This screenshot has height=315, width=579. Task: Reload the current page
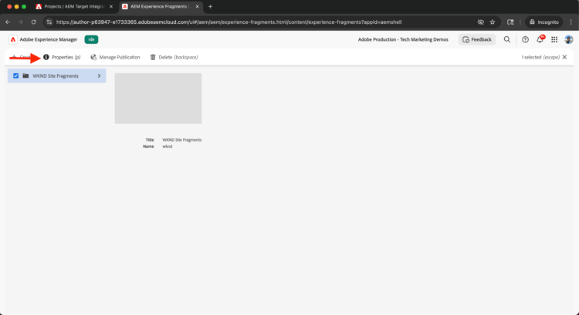34,22
